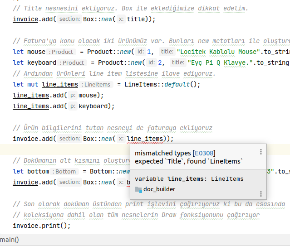Select the "Eyç Pi Q Klavye." string literal
The height and width of the screenshot is (246, 290).
221,63
